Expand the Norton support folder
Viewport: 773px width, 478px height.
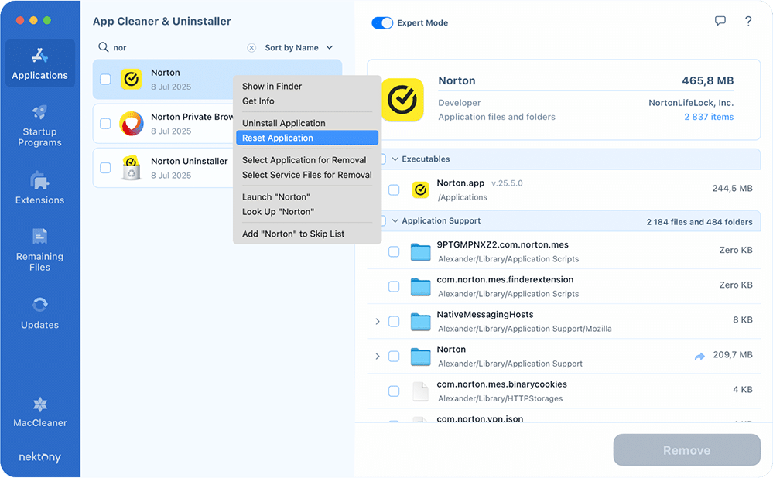[x=378, y=357]
